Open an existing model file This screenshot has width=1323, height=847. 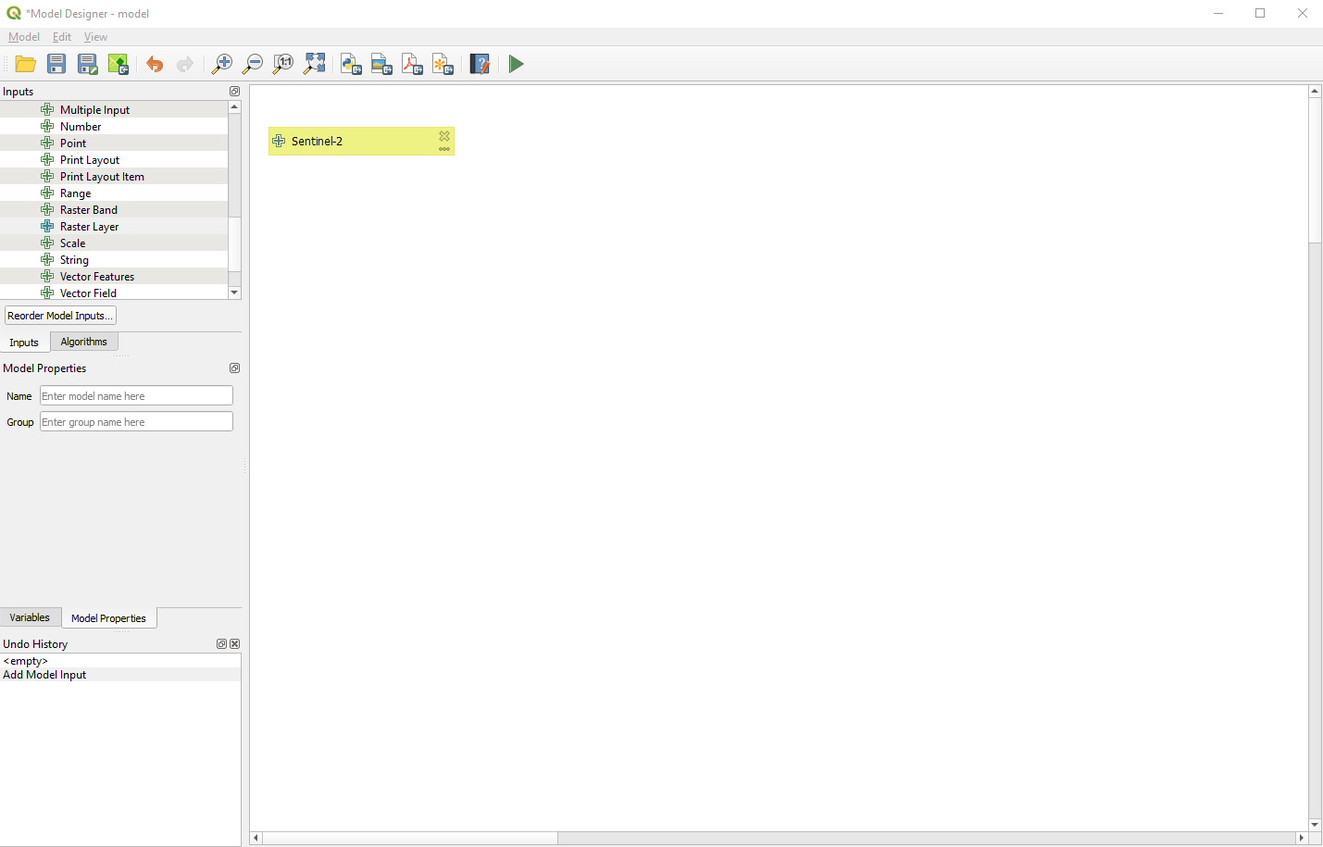pyautogui.click(x=26, y=64)
